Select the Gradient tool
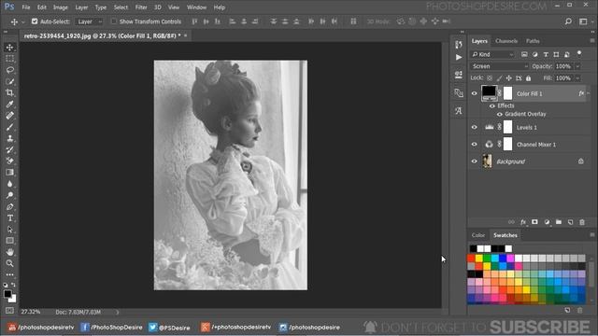The width and height of the screenshot is (598, 336). pos(10,173)
